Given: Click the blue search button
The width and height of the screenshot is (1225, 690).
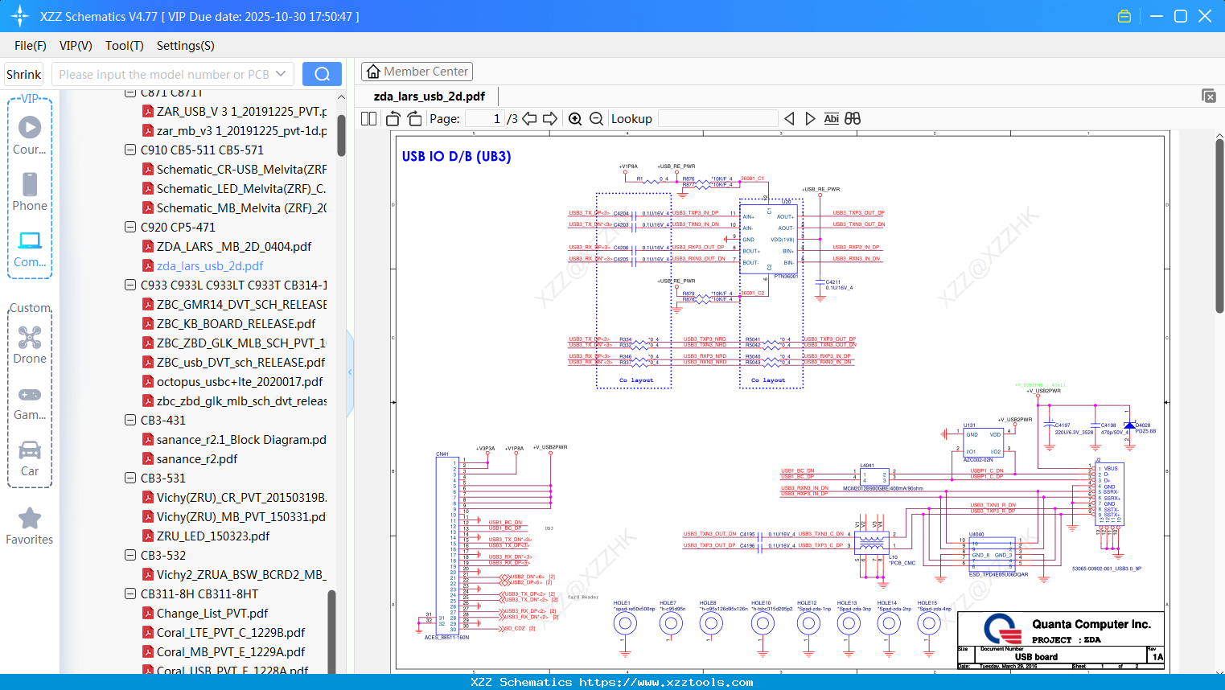Looking at the screenshot, I should click(x=322, y=74).
